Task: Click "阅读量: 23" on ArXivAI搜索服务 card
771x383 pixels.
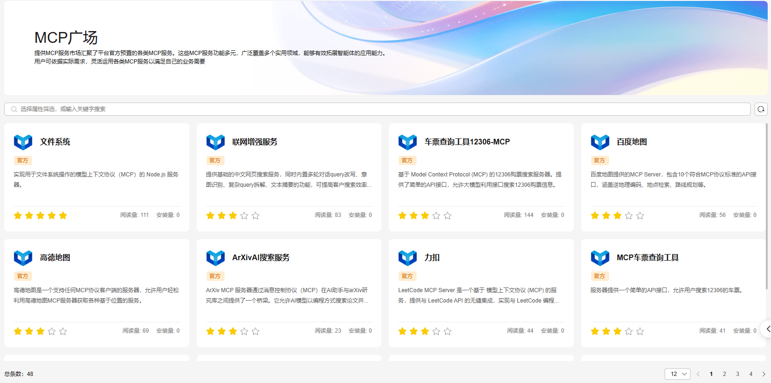Action: coord(328,331)
